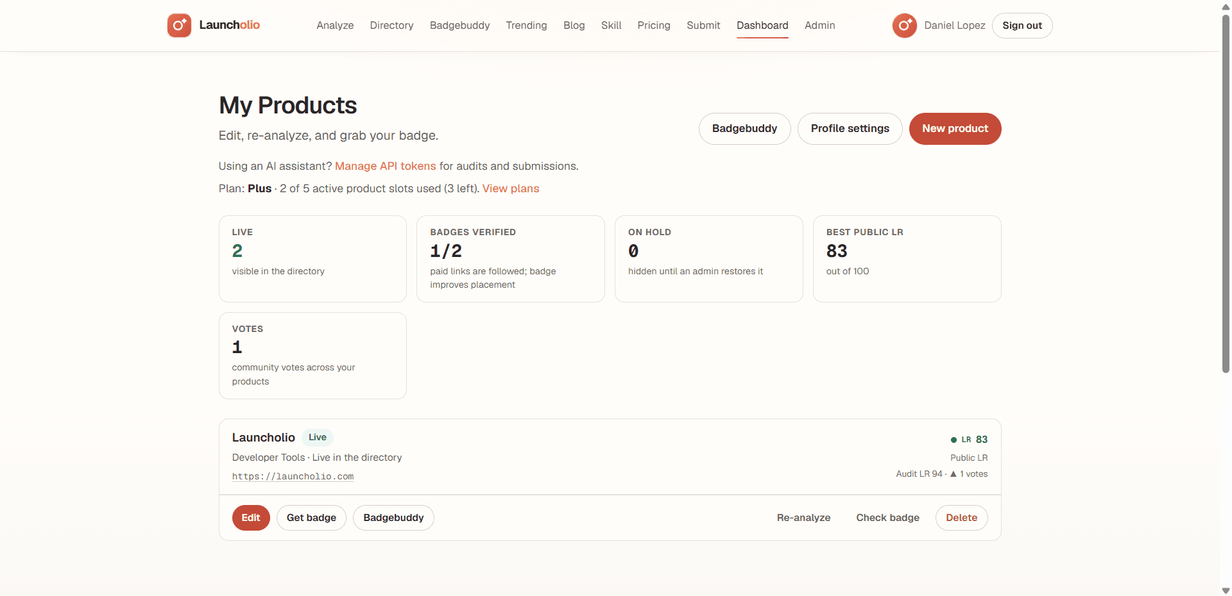Click Re-analyze for Launcholio
Screen dimensions: 1232x596
click(x=803, y=518)
